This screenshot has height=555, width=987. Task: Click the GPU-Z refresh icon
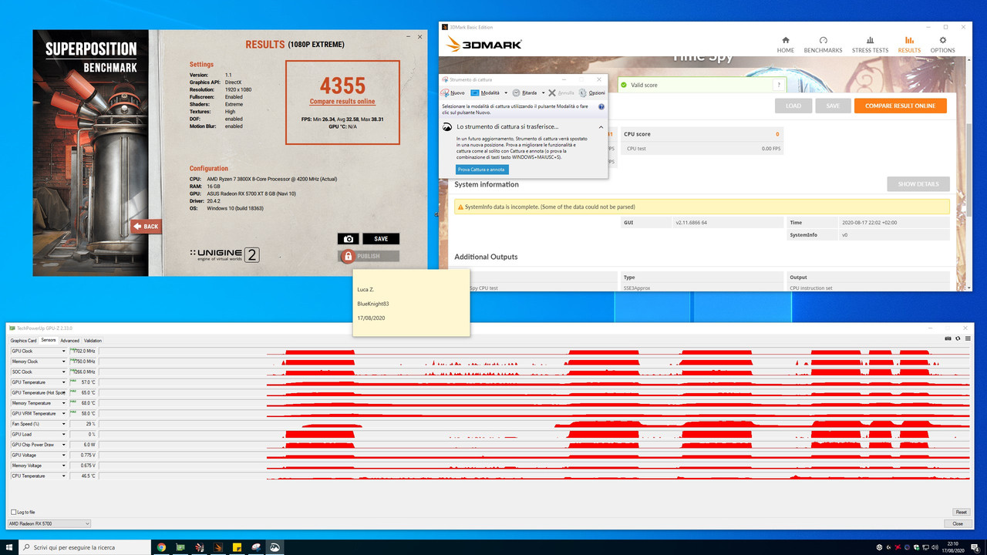click(958, 338)
